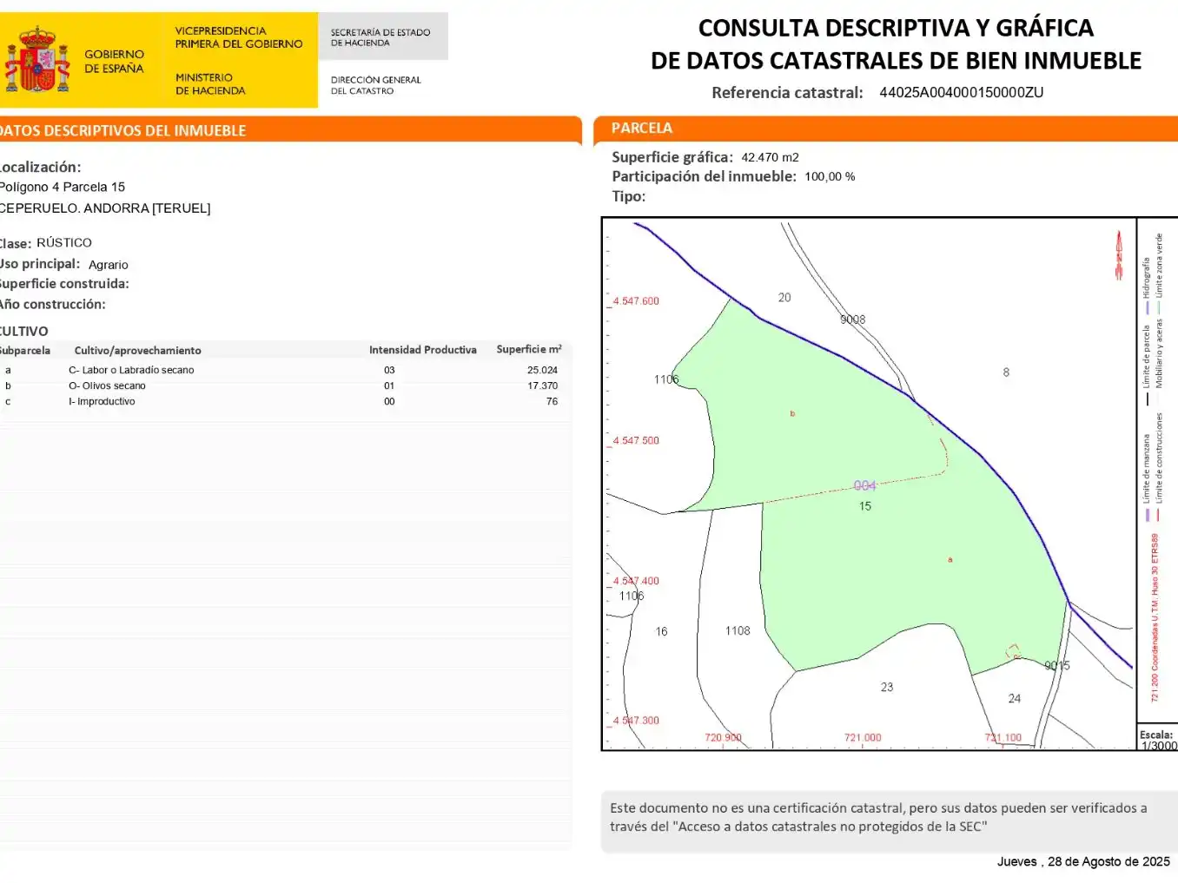
Task: Click parcel label 23 on the map
Action: click(x=887, y=687)
